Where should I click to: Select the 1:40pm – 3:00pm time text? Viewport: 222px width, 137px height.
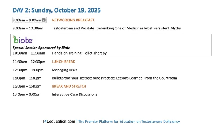pyautogui.click(x=27, y=94)
